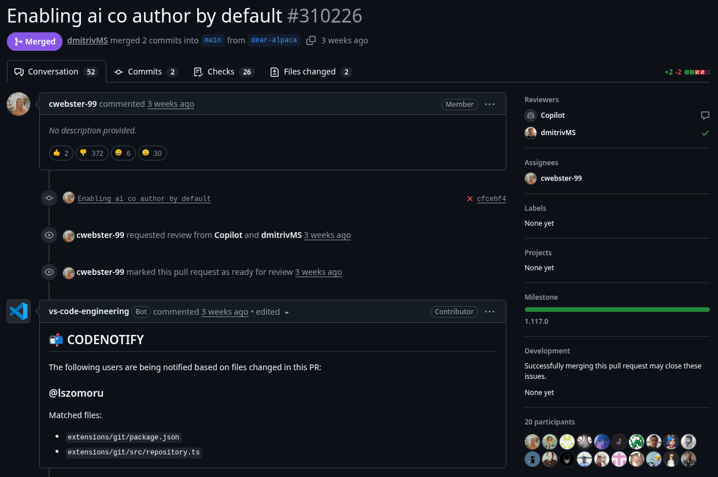Switch to the Files changed tab
The width and height of the screenshot is (718, 477).
coord(311,72)
